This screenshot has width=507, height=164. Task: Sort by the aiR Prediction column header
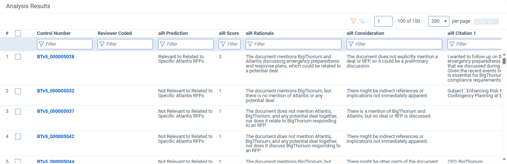coord(173,33)
